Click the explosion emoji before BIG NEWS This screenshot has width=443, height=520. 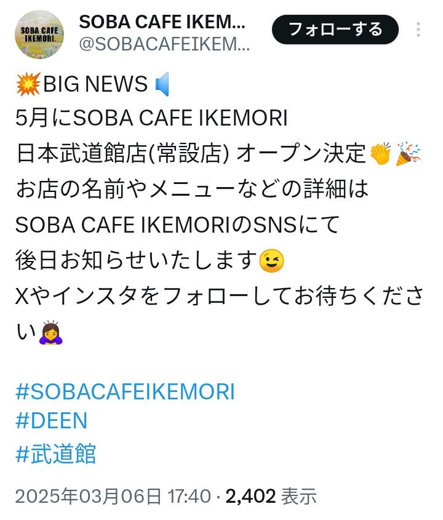pos(28,84)
